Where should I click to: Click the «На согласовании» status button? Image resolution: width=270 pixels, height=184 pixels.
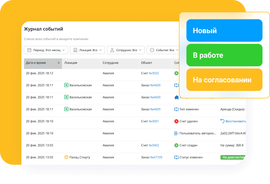click(224, 79)
